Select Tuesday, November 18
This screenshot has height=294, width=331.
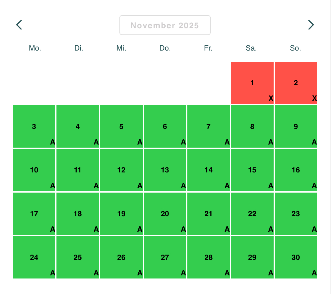click(x=78, y=214)
